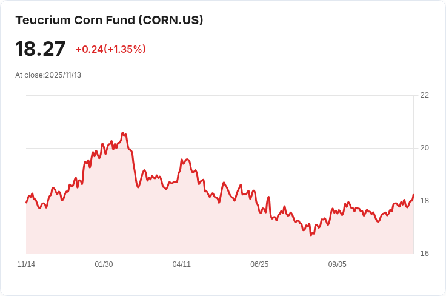
Task: Click the +0.24(+1.35%) change text
Action: [111, 49]
